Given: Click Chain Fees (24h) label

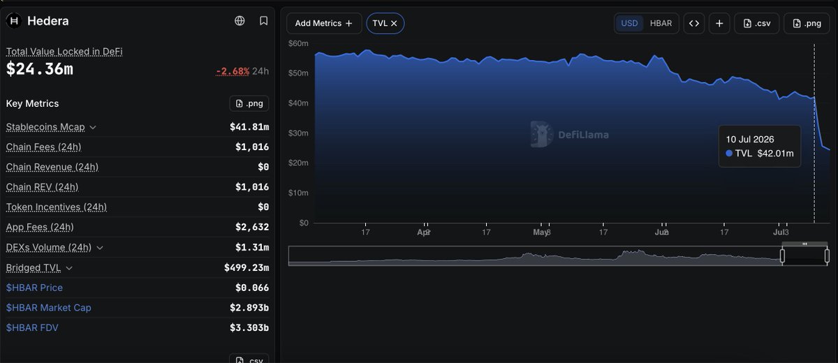Looking at the screenshot, I should pyautogui.click(x=43, y=147).
